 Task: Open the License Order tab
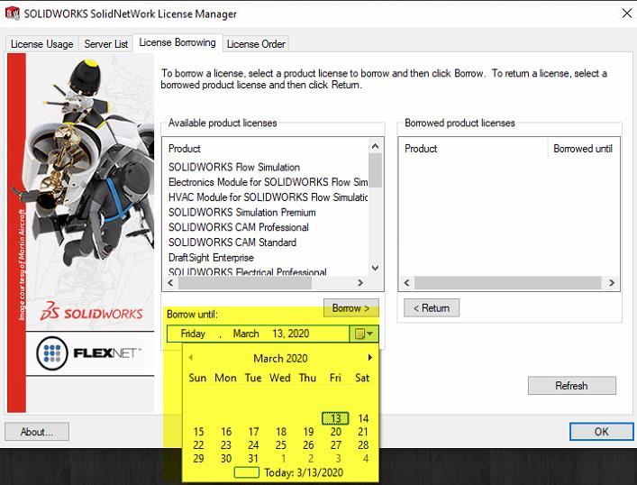point(256,44)
